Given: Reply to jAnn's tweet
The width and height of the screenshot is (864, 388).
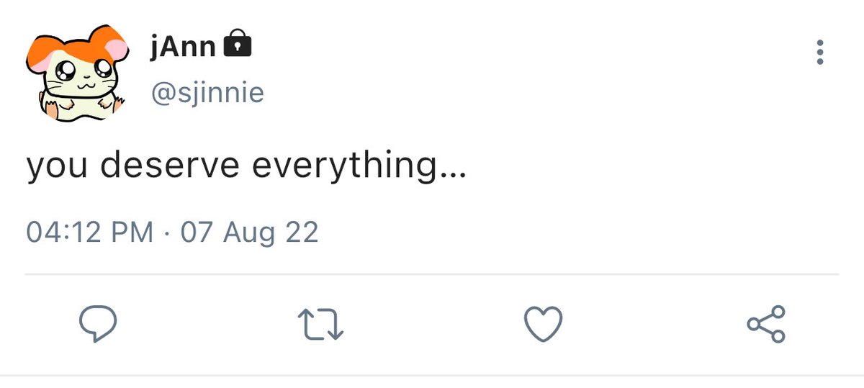Looking at the screenshot, I should 97,325.
